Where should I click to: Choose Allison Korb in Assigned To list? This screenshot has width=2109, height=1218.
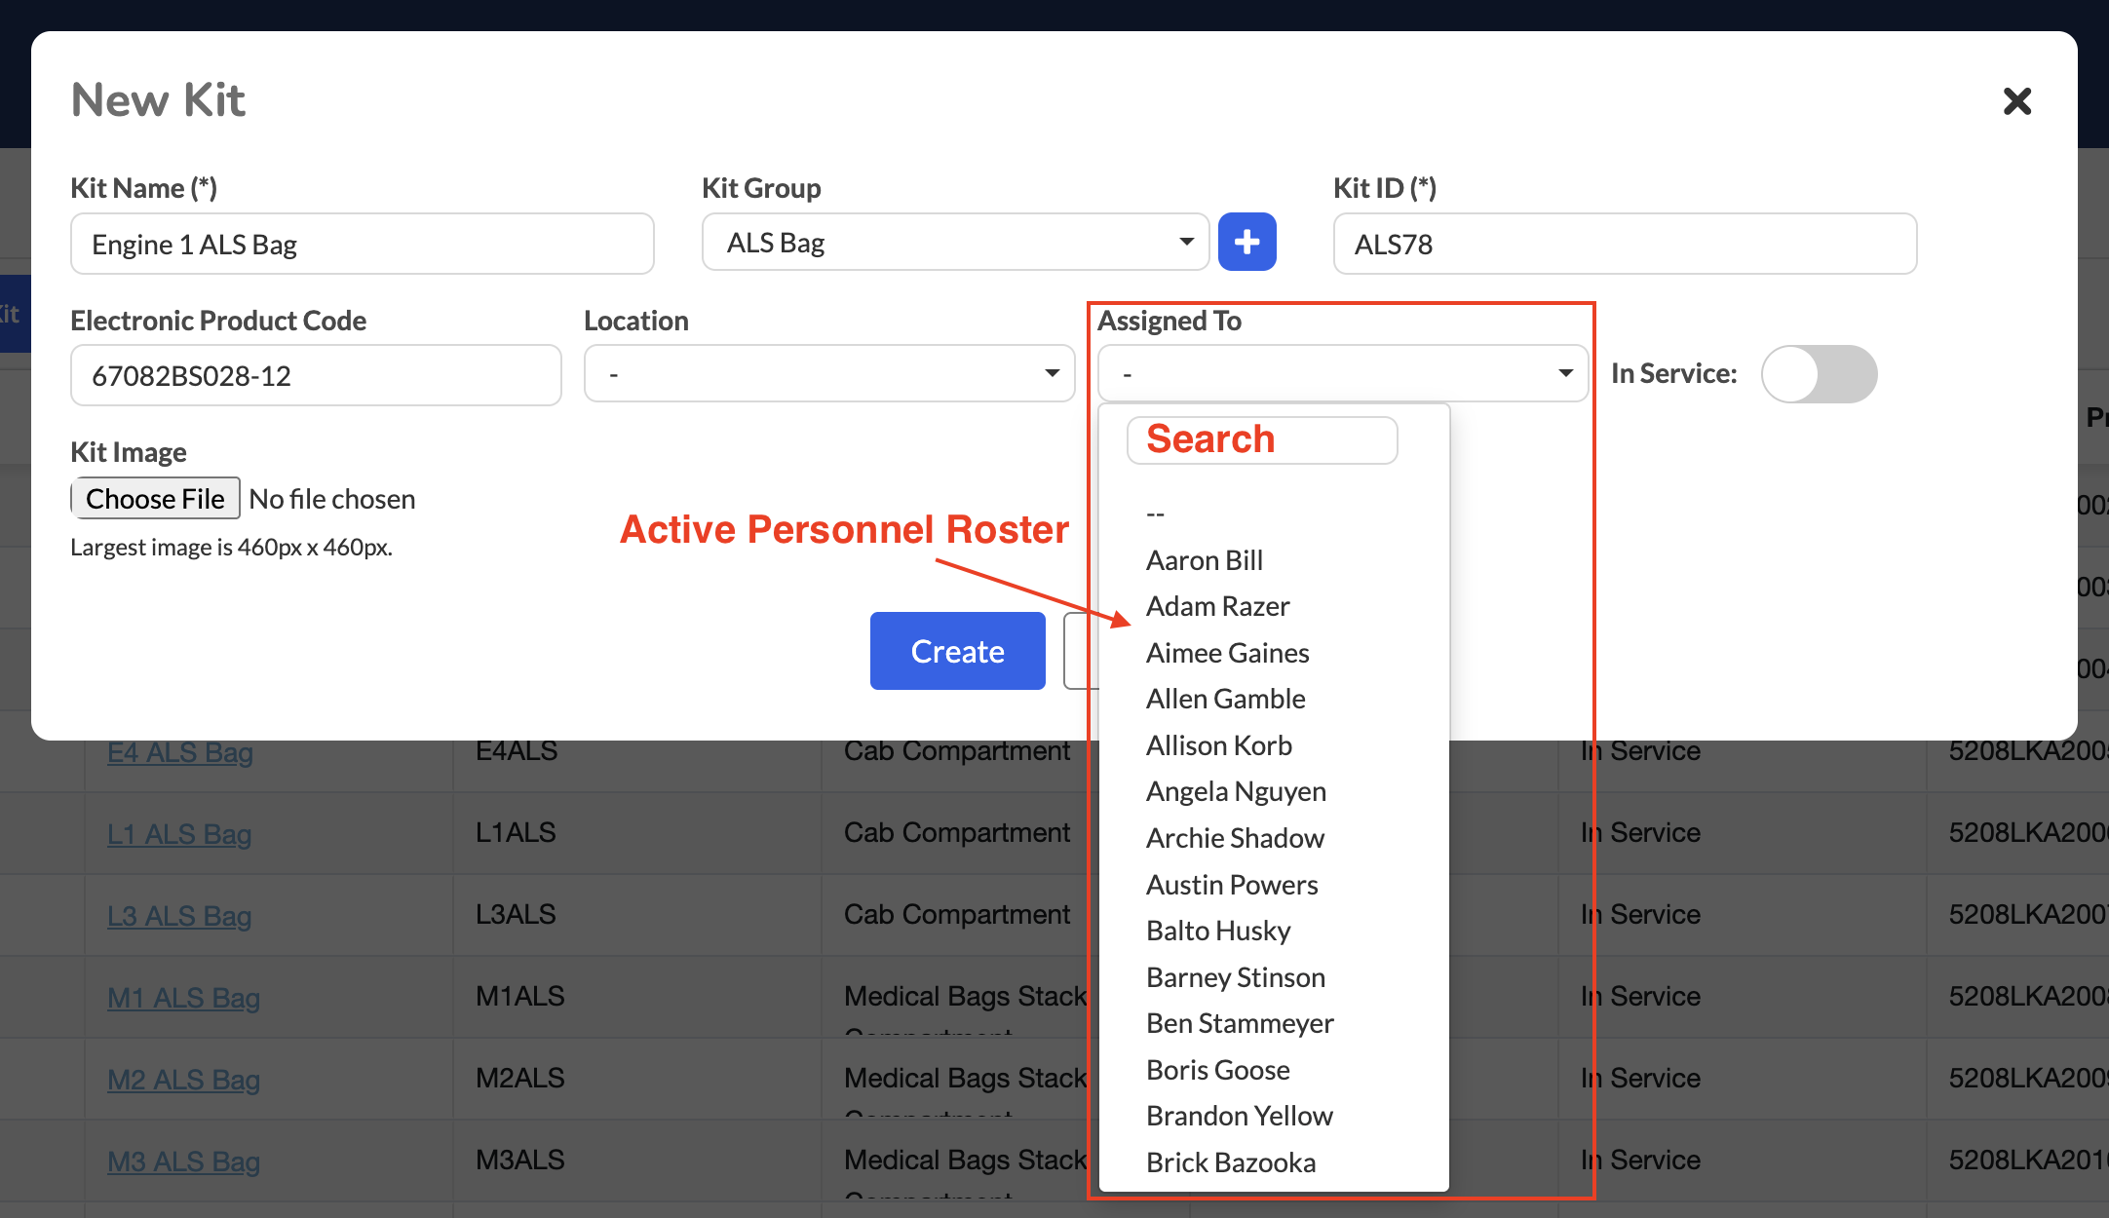click(x=1273, y=745)
